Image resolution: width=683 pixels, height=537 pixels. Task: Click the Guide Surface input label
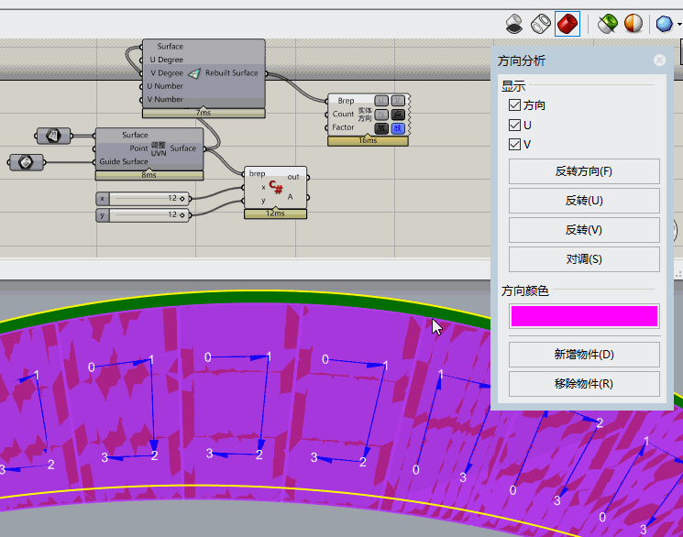point(124,161)
